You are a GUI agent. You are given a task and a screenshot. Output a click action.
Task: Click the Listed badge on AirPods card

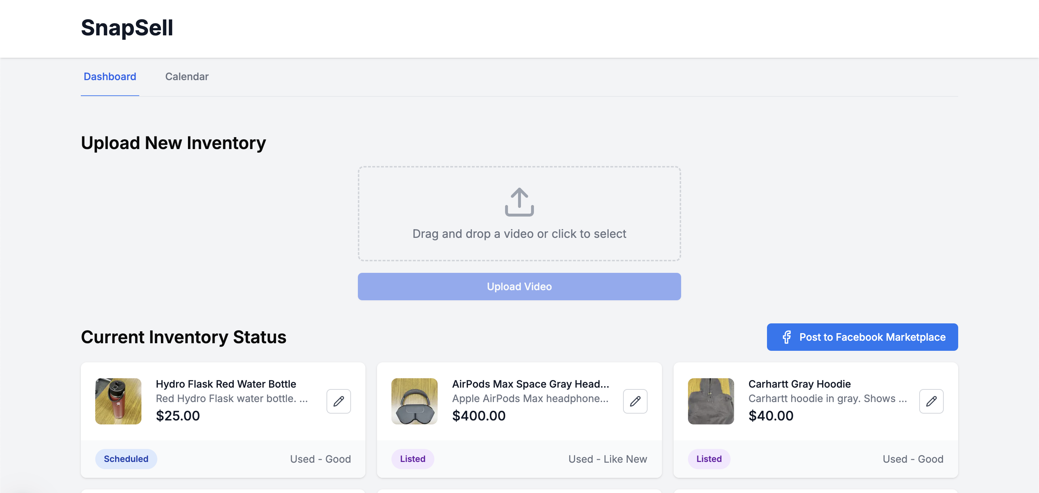(412, 459)
